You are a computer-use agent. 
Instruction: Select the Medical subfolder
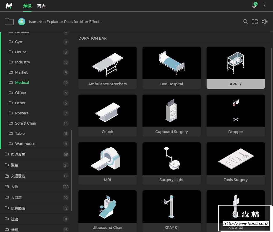point(22,82)
